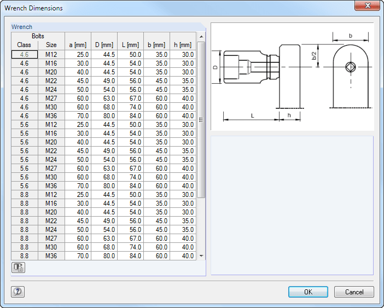Click the vertical scrollbar thumb
384x308 pixels.
pyautogui.click(x=201, y=120)
